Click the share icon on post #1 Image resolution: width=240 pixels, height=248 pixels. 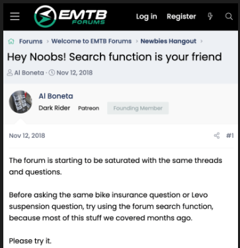click(217, 135)
